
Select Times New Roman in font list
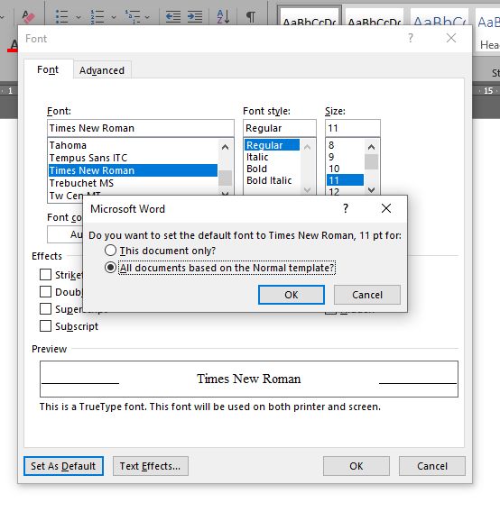click(x=133, y=170)
